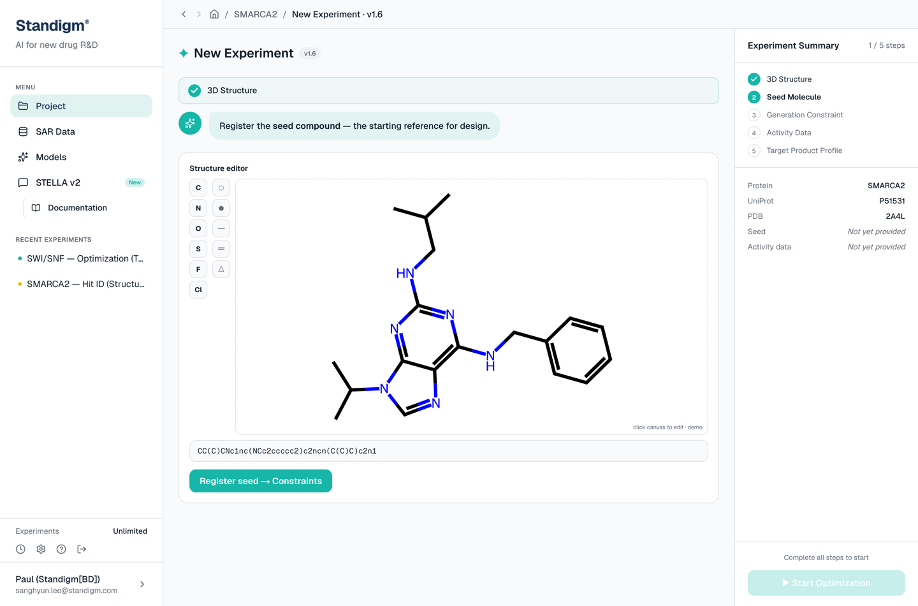Pick the hollow hexagon ring tool
Viewport: 918px width, 606px height.
pos(221,188)
